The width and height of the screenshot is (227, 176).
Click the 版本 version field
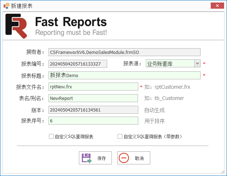93,110
